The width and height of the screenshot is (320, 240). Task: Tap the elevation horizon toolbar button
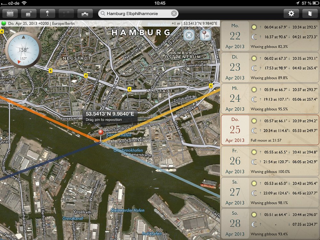85,13
